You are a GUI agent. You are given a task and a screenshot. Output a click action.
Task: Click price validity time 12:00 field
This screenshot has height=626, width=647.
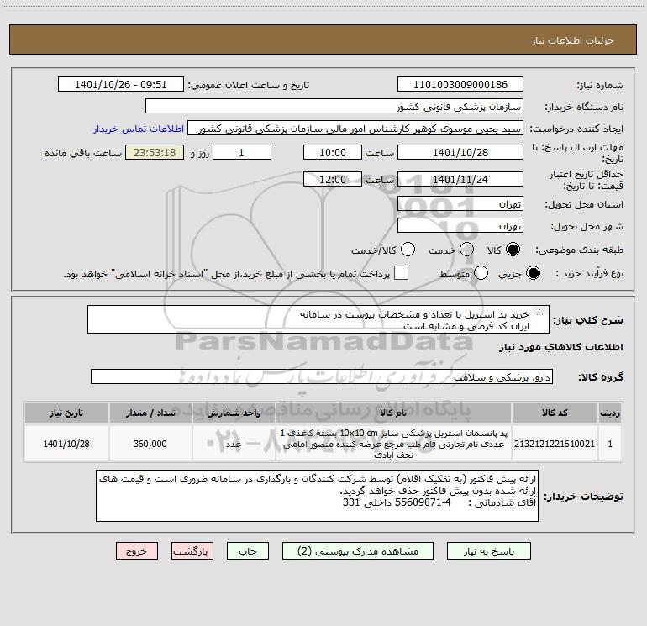333,180
